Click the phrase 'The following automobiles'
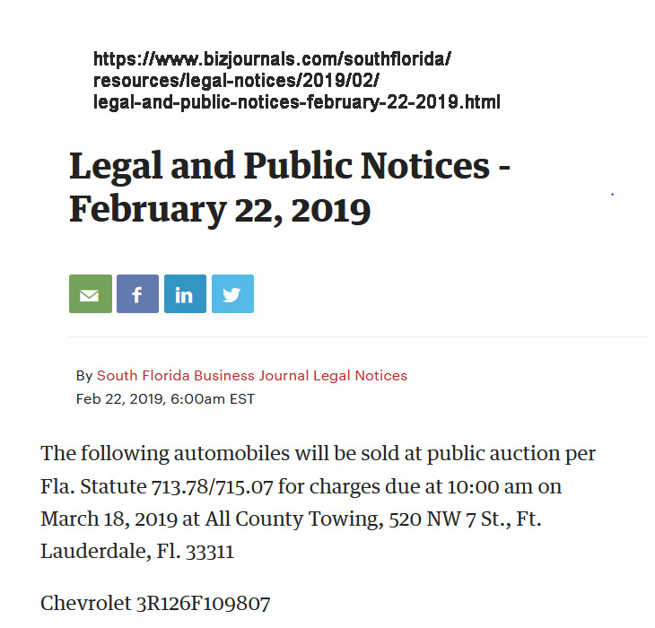The width and height of the screenshot is (655, 628). pyautogui.click(x=142, y=454)
